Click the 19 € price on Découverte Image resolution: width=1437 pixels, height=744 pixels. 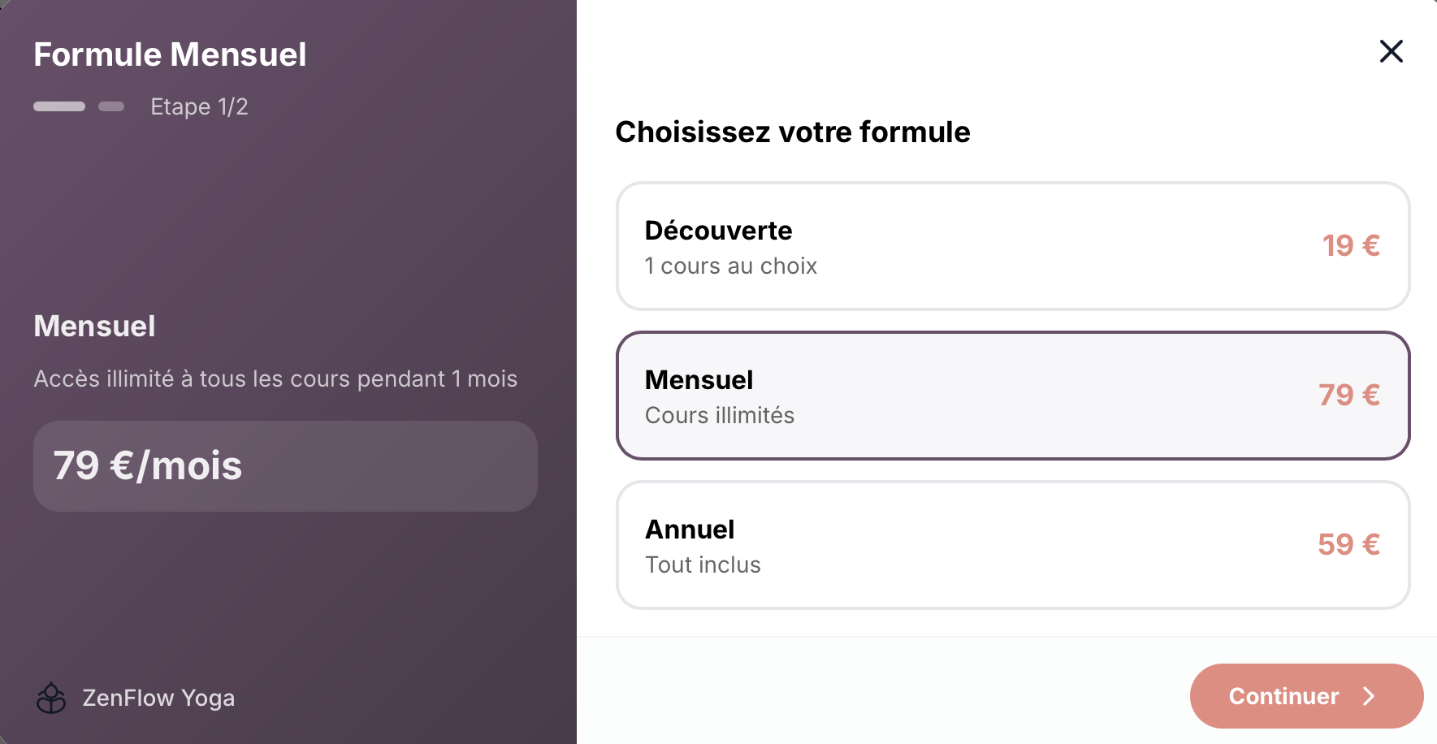1350,245
